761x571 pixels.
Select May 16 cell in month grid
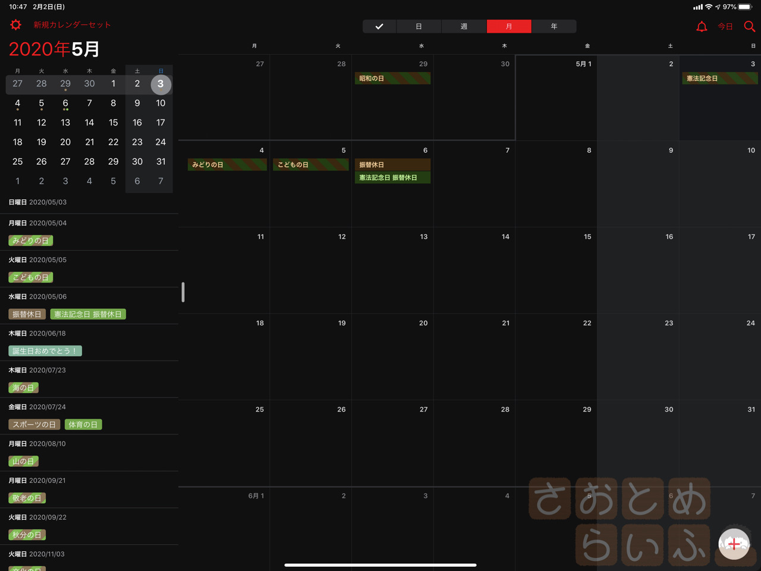pyautogui.click(x=638, y=271)
